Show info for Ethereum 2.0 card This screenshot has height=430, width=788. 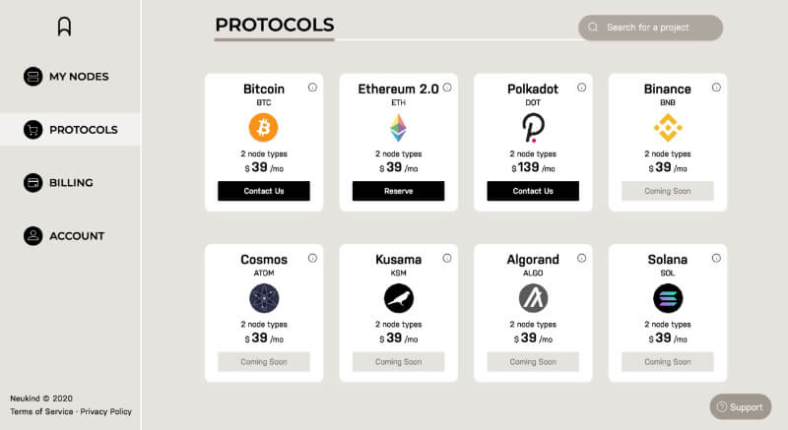pos(447,88)
